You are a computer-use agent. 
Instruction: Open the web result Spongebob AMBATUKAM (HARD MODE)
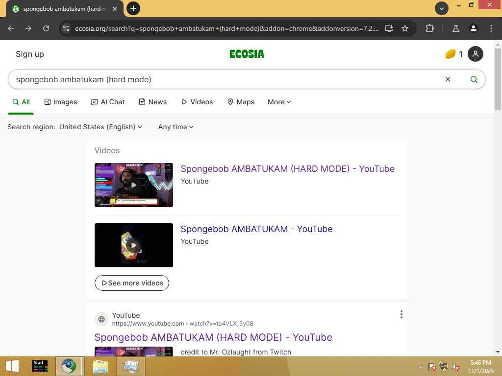(213, 337)
